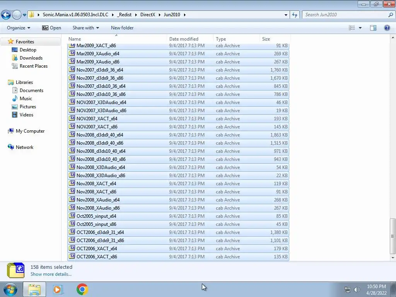
Task: Click the cab icon of OCT2006_XACT_x86
Action: 72,256
